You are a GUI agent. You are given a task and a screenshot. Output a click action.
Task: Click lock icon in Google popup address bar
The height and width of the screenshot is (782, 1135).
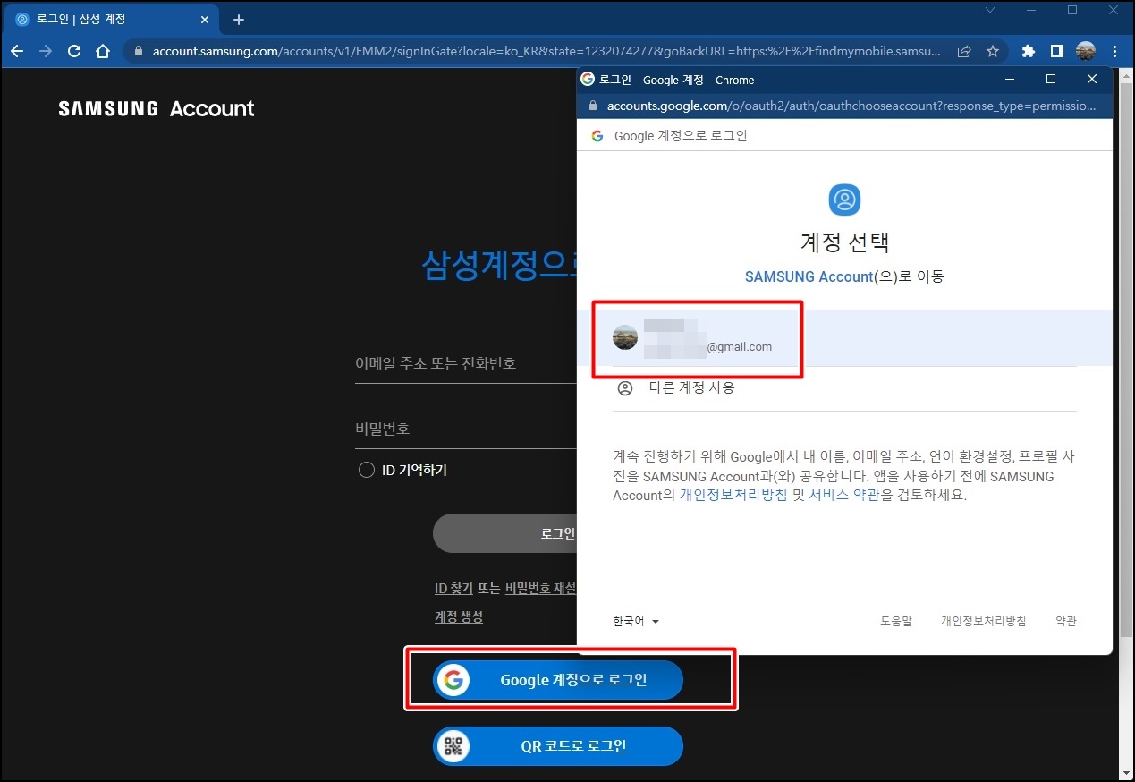[592, 106]
